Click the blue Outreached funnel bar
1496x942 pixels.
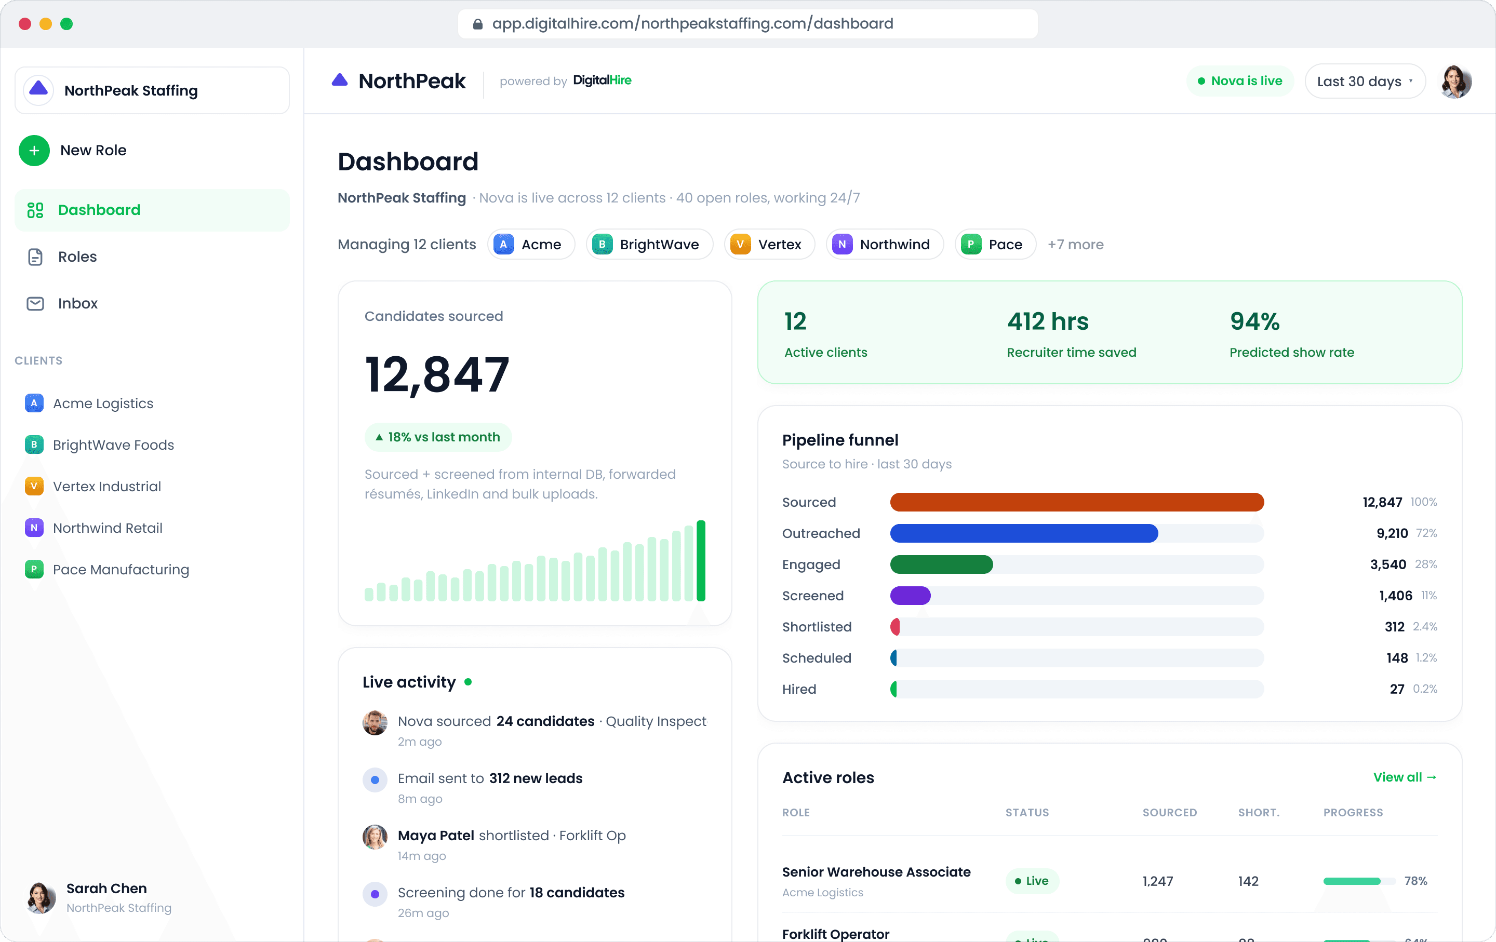(1024, 533)
